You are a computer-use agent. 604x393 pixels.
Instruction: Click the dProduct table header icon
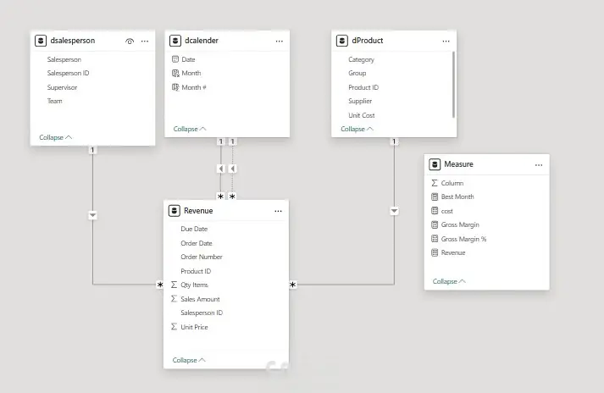(342, 41)
